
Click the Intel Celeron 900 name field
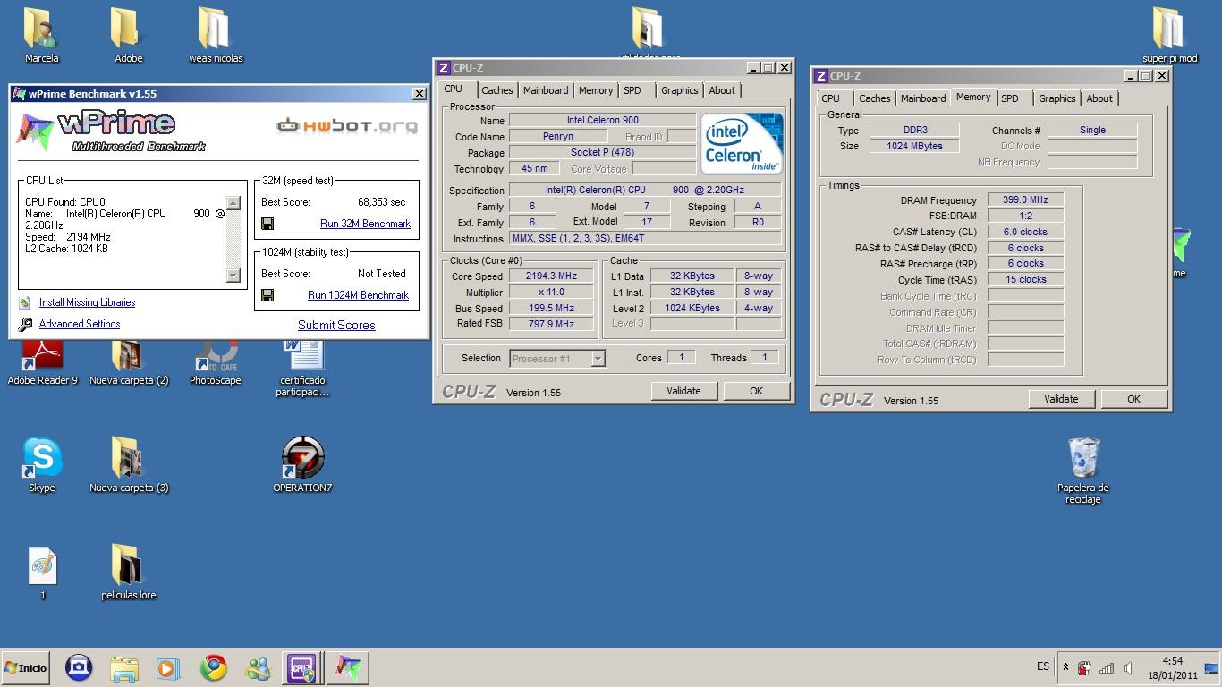tap(602, 120)
